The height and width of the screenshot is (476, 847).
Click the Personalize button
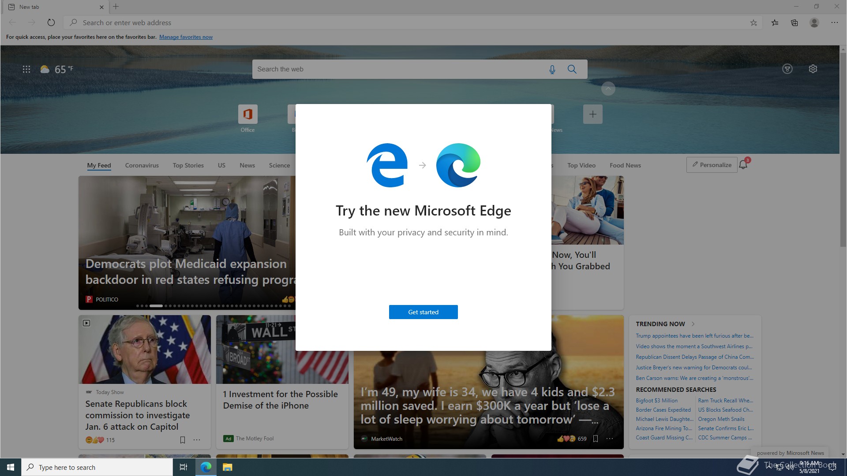pos(712,165)
